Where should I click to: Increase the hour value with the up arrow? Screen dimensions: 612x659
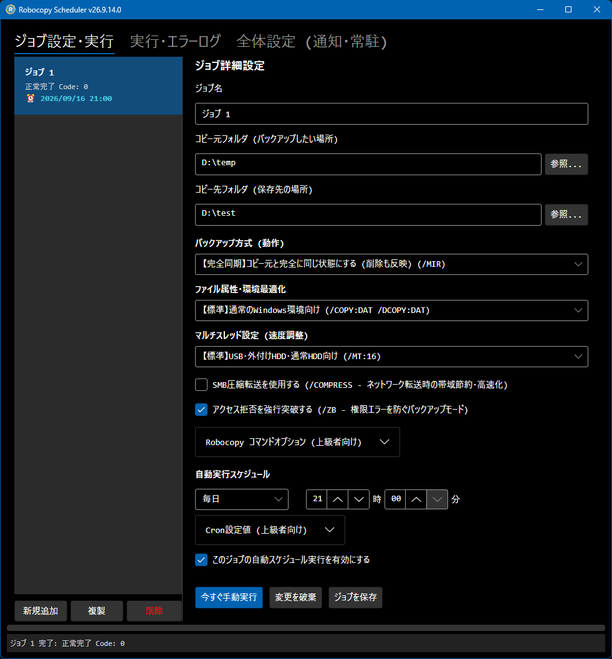tap(337, 499)
